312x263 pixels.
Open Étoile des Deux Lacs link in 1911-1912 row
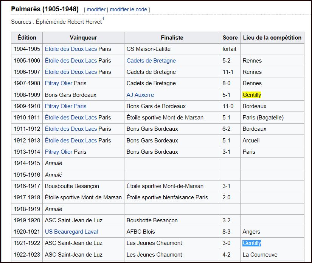[71, 129]
